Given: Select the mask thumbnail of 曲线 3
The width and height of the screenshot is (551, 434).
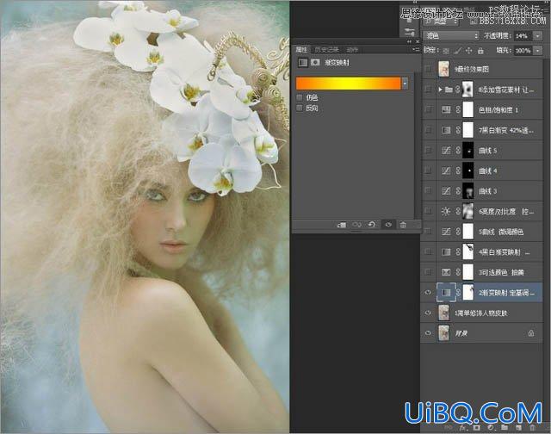Looking at the screenshot, I should coord(467,191).
